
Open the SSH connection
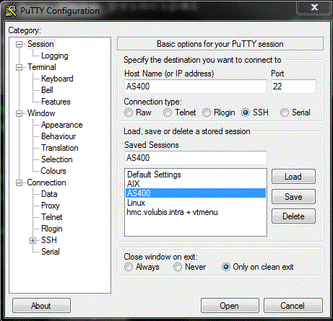click(230, 306)
